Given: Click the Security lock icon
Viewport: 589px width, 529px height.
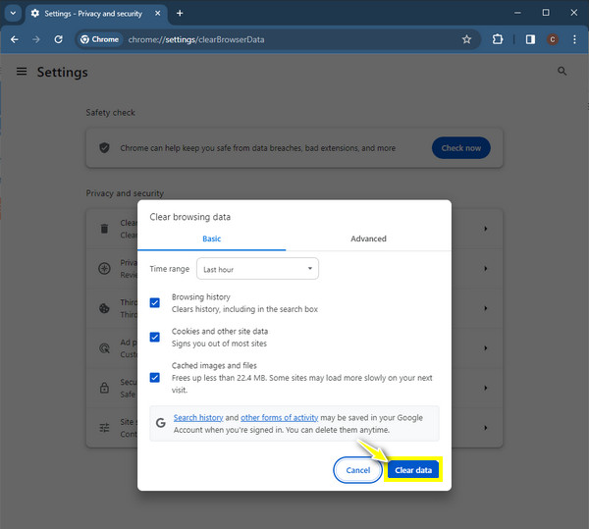Looking at the screenshot, I should (x=104, y=388).
